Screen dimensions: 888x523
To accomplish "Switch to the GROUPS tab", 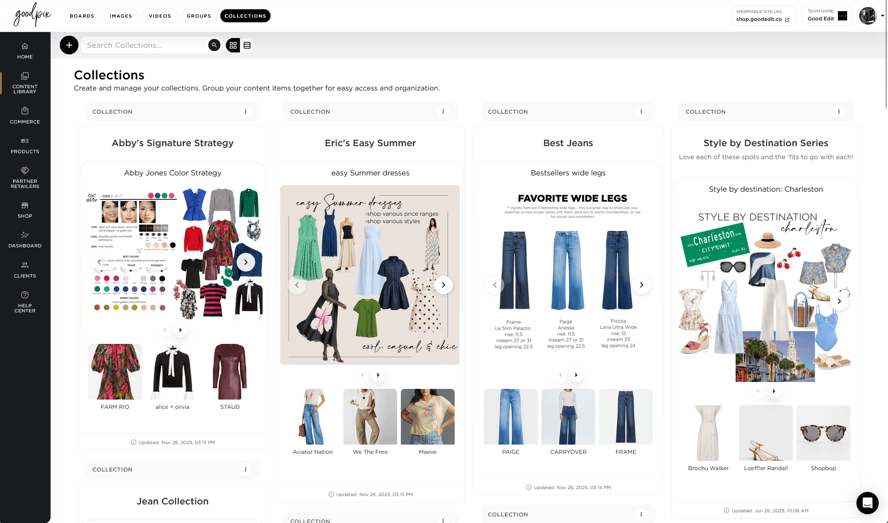I will (x=199, y=15).
